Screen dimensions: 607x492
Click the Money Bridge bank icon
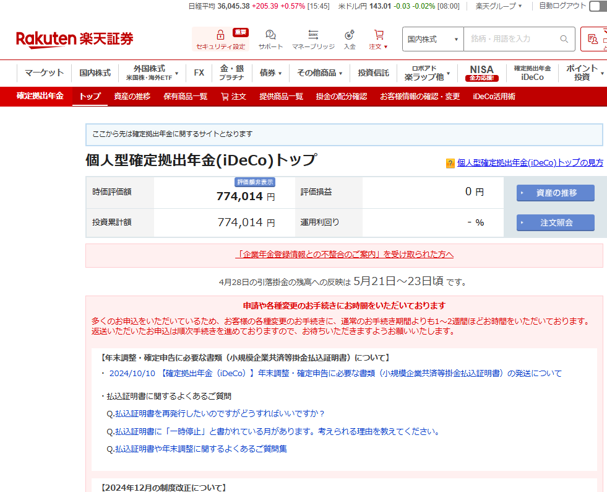tap(313, 35)
